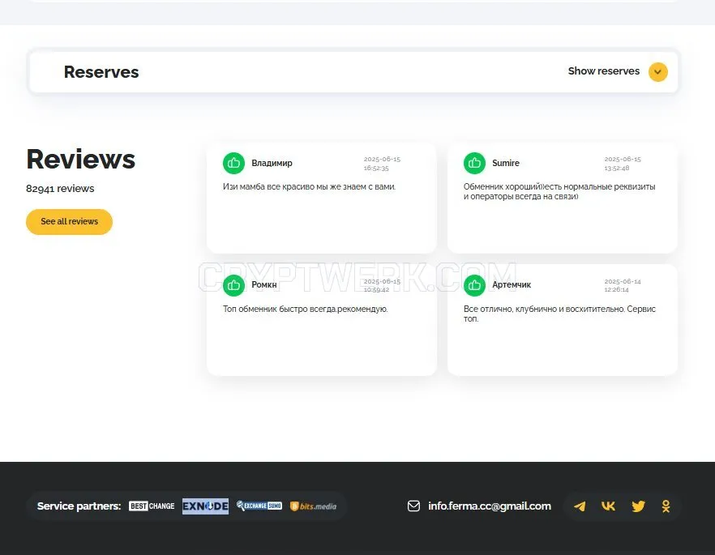Select reviewer name "Ромкн"
Screen dimensions: 715x555
tap(264, 284)
